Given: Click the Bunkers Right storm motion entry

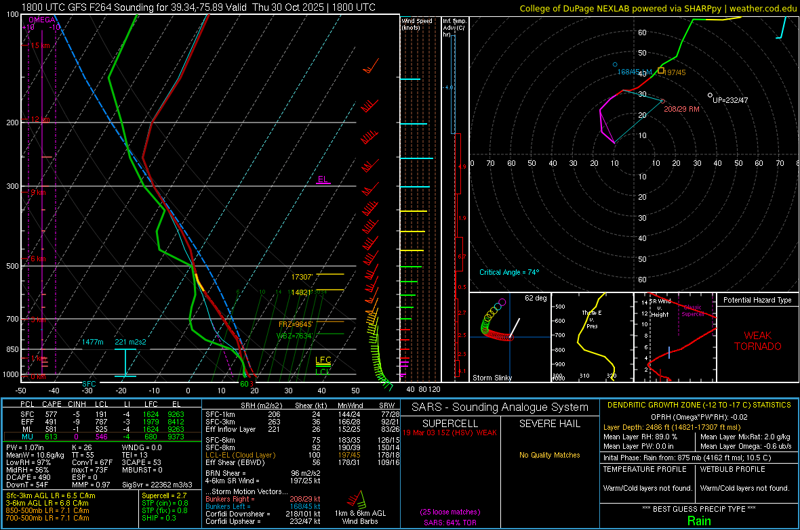Looking at the screenshot, I should [263, 499].
